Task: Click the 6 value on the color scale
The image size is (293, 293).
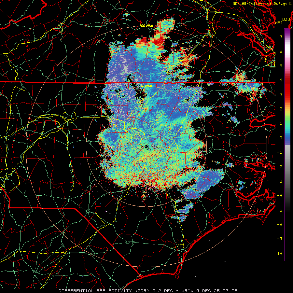Action: click(281, 51)
